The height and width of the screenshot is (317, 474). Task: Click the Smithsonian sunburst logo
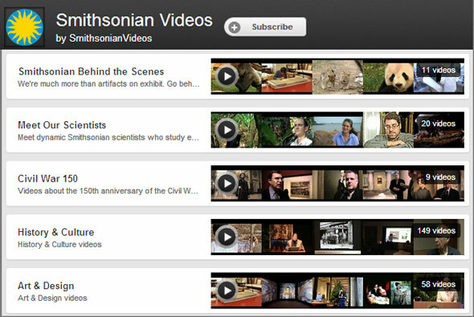(24, 27)
